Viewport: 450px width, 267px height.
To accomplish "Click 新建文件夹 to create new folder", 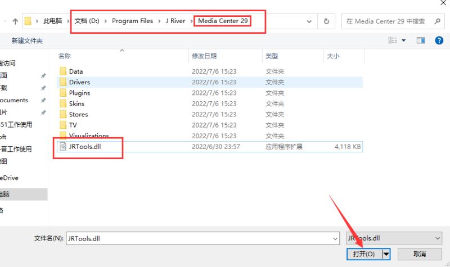I will tap(27, 40).
